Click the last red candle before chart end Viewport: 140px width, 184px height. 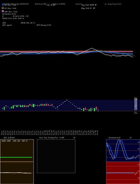96,108
